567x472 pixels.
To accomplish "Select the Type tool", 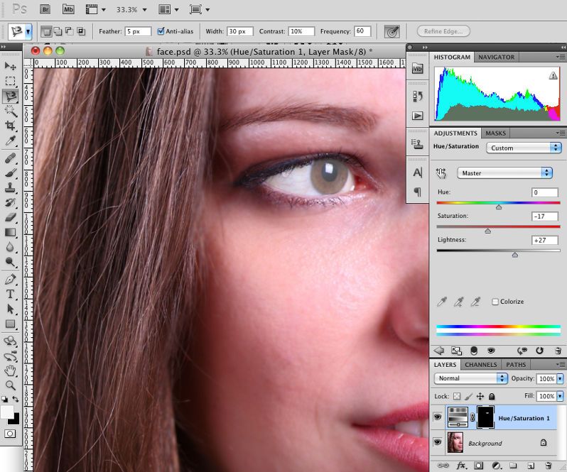I will [x=11, y=294].
